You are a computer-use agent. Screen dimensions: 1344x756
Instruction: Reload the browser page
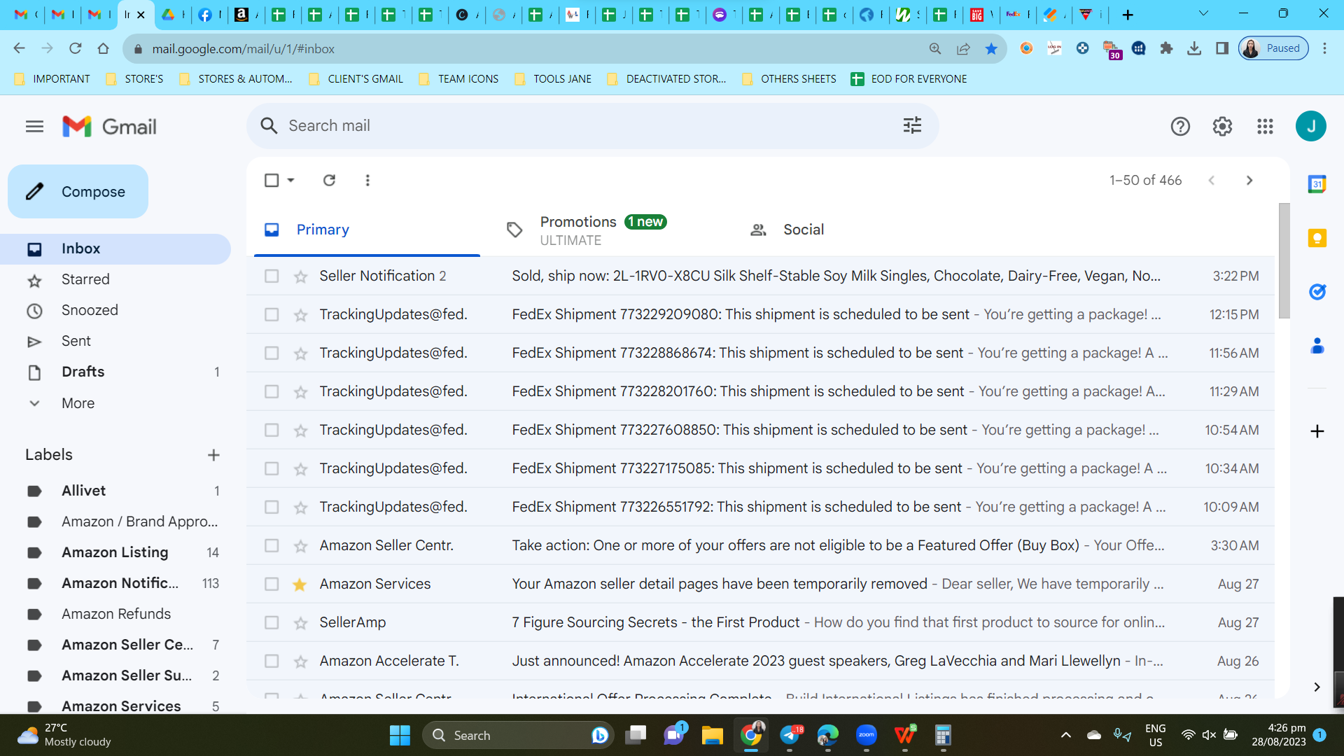tap(75, 48)
